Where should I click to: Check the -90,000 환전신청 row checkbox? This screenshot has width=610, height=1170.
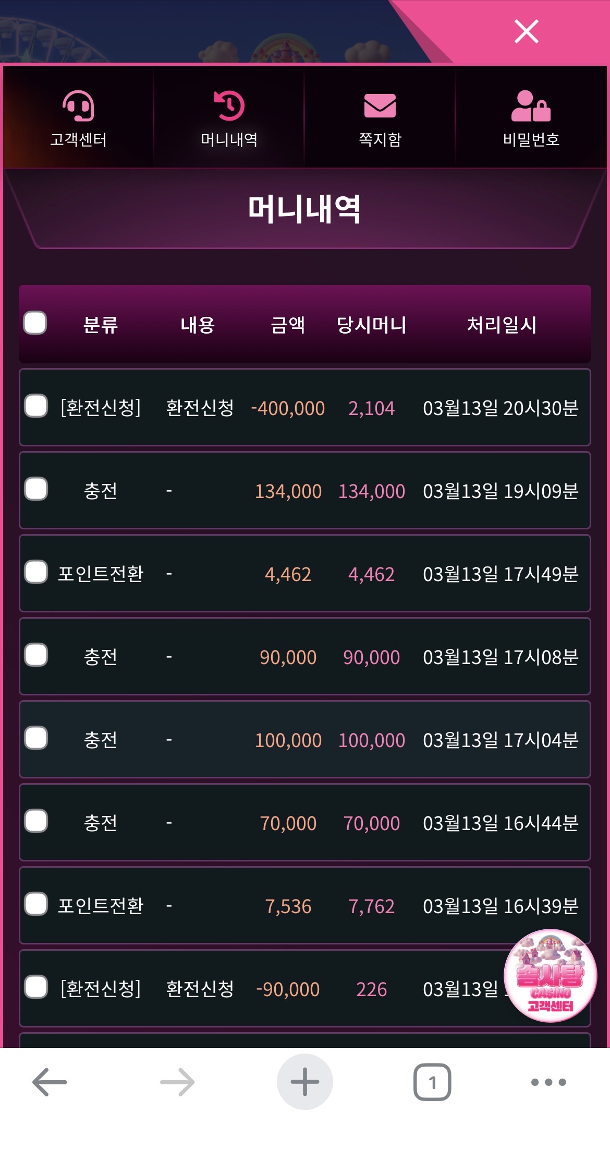coord(36,987)
